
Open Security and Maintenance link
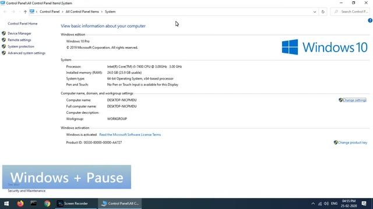point(26,191)
